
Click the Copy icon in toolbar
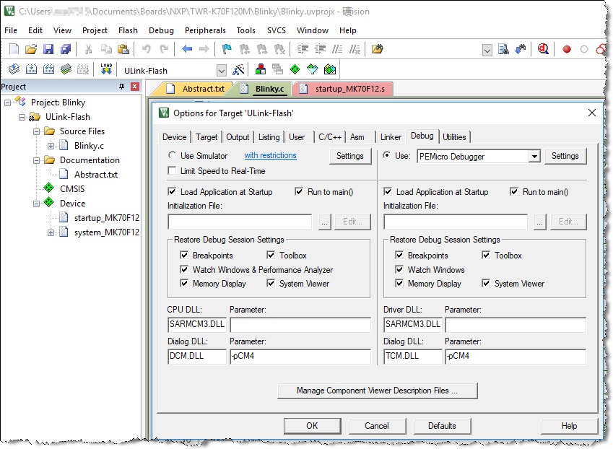pyautogui.click(x=106, y=49)
